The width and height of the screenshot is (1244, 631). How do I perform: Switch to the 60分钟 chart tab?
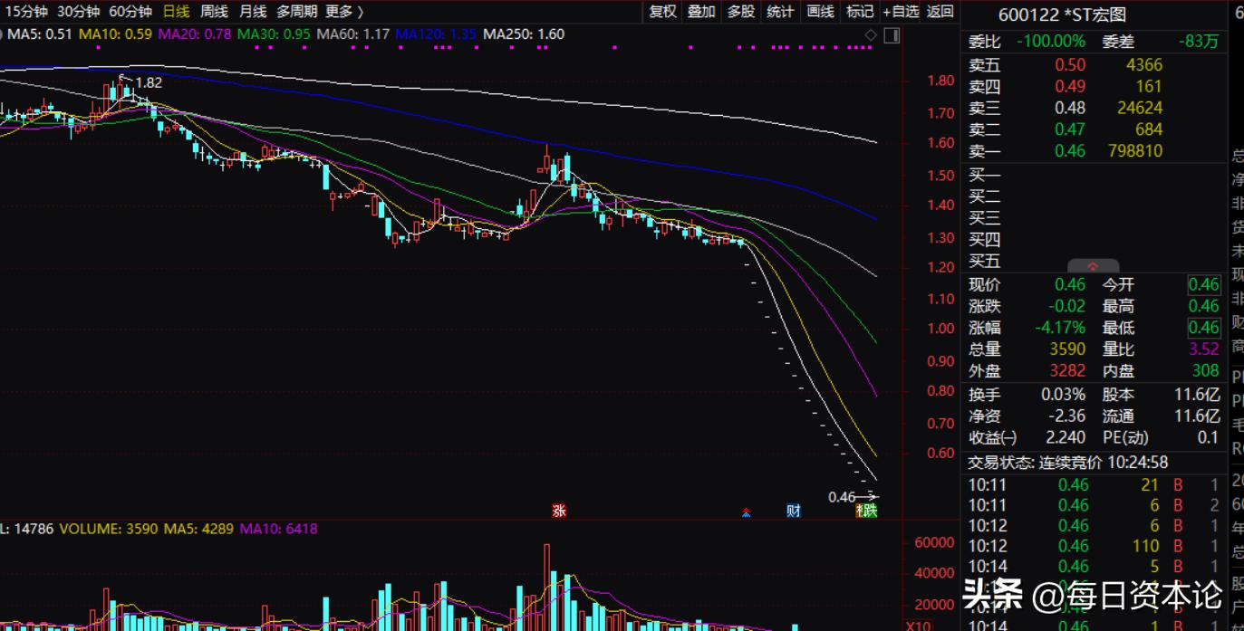click(x=130, y=12)
